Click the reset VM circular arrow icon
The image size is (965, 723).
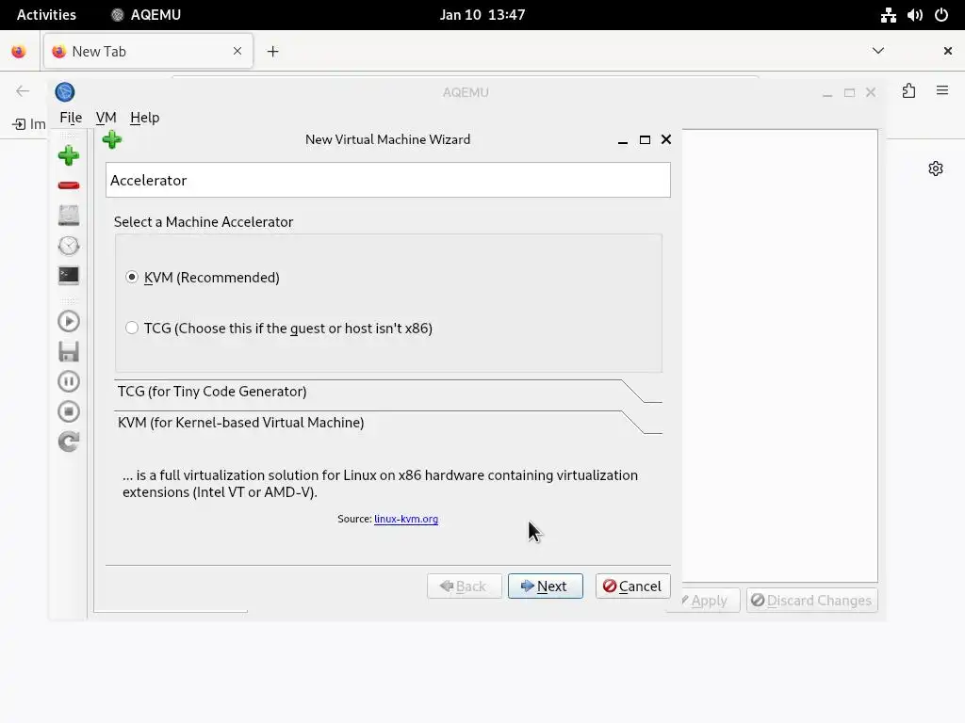[68, 442]
